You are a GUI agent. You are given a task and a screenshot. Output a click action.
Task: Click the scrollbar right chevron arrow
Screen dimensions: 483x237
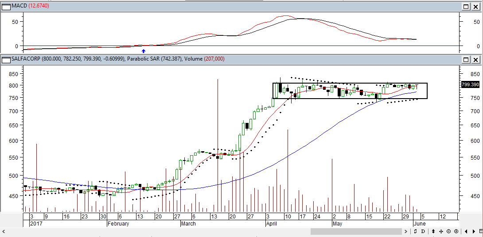click(x=406, y=231)
